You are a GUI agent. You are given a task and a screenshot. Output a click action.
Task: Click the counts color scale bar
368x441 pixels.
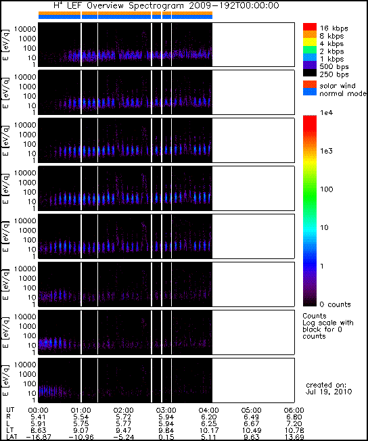point(310,210)
